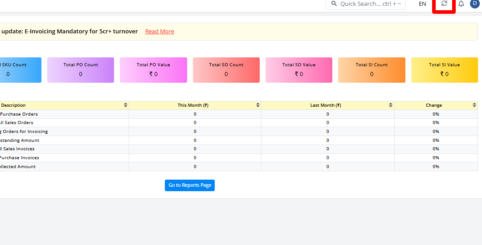Open the Read More link in banner
This screenshot has width=482, height=245.
tap(159, 31)
